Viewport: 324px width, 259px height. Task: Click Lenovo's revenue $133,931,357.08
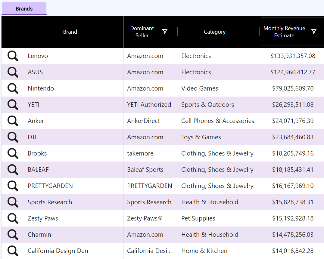293,56
